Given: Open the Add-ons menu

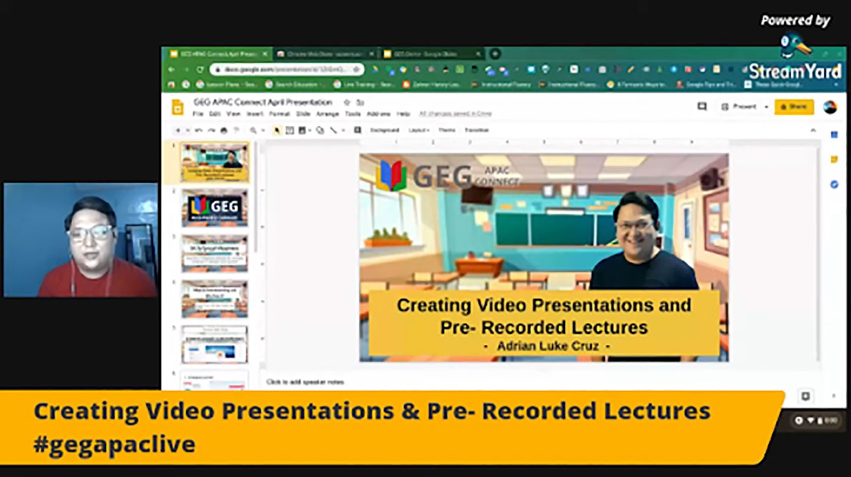Looking at the screenshot, I should (x=379, y=113).
